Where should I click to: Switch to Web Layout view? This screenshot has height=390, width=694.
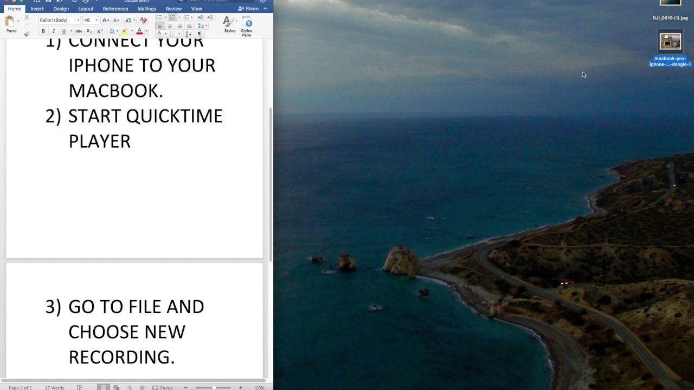click(x=116, y=387)
